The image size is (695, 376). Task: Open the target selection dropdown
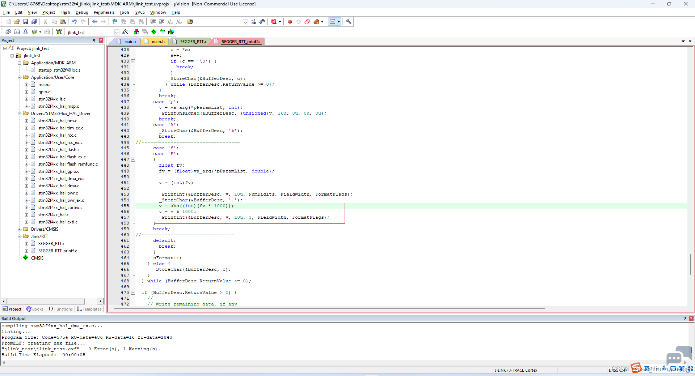point(117,32)
